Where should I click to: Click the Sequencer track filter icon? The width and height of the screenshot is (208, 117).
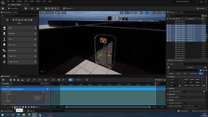click(x=42, y=84)
